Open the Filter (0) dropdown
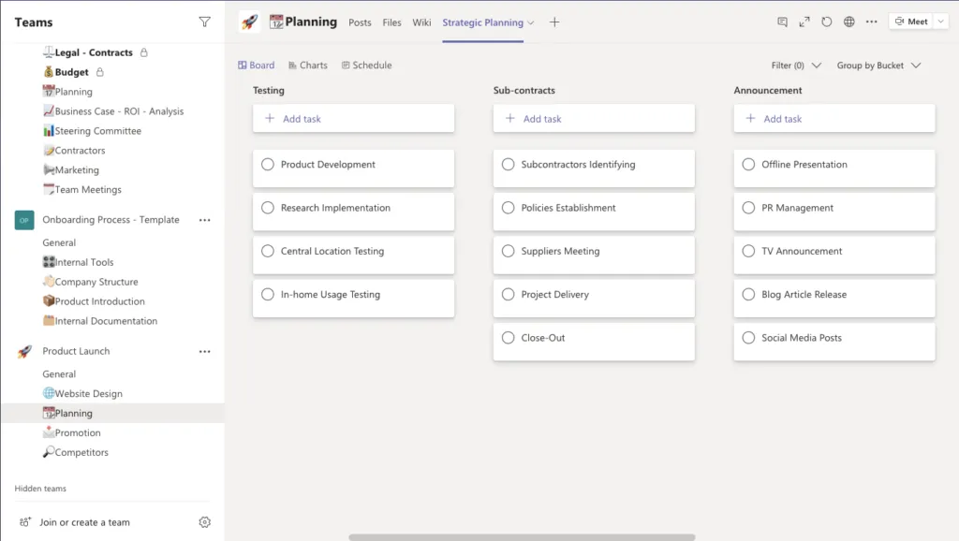This screenshot has width=959, height=541. click(x=796, y=66)
